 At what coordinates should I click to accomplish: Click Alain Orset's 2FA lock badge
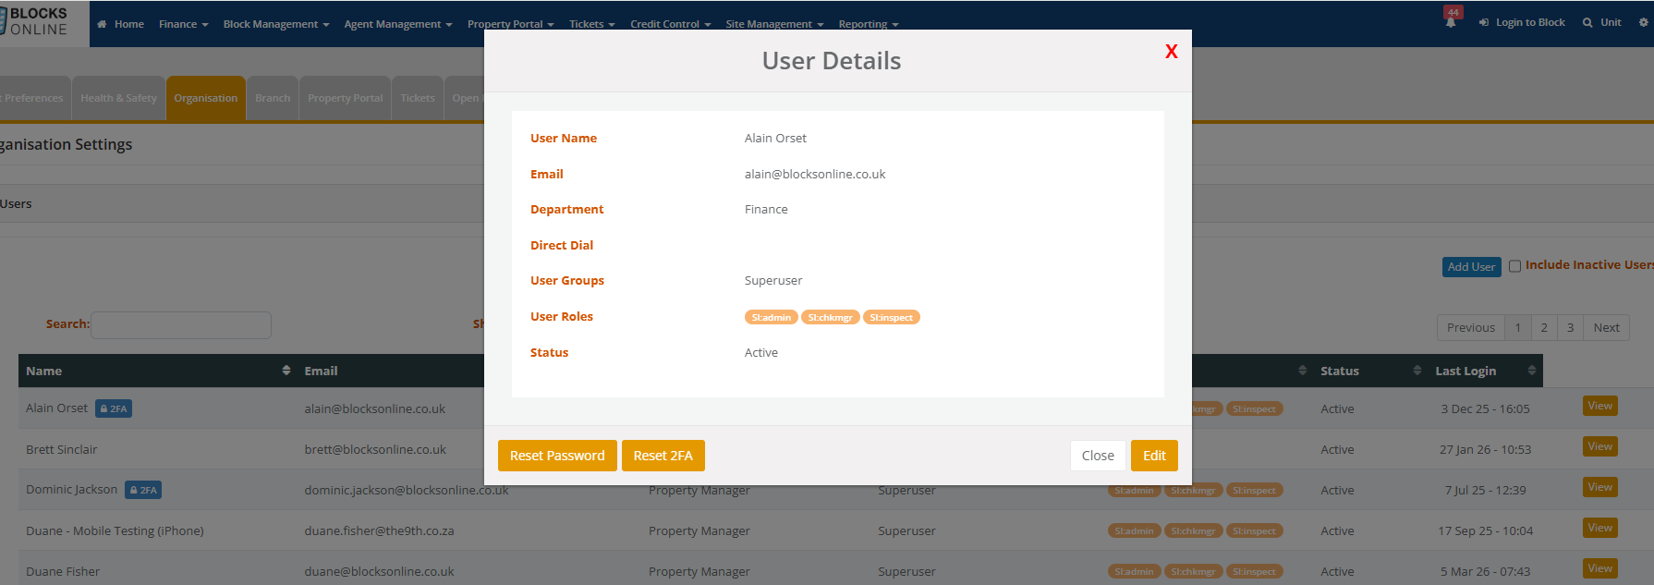point(114,408)
